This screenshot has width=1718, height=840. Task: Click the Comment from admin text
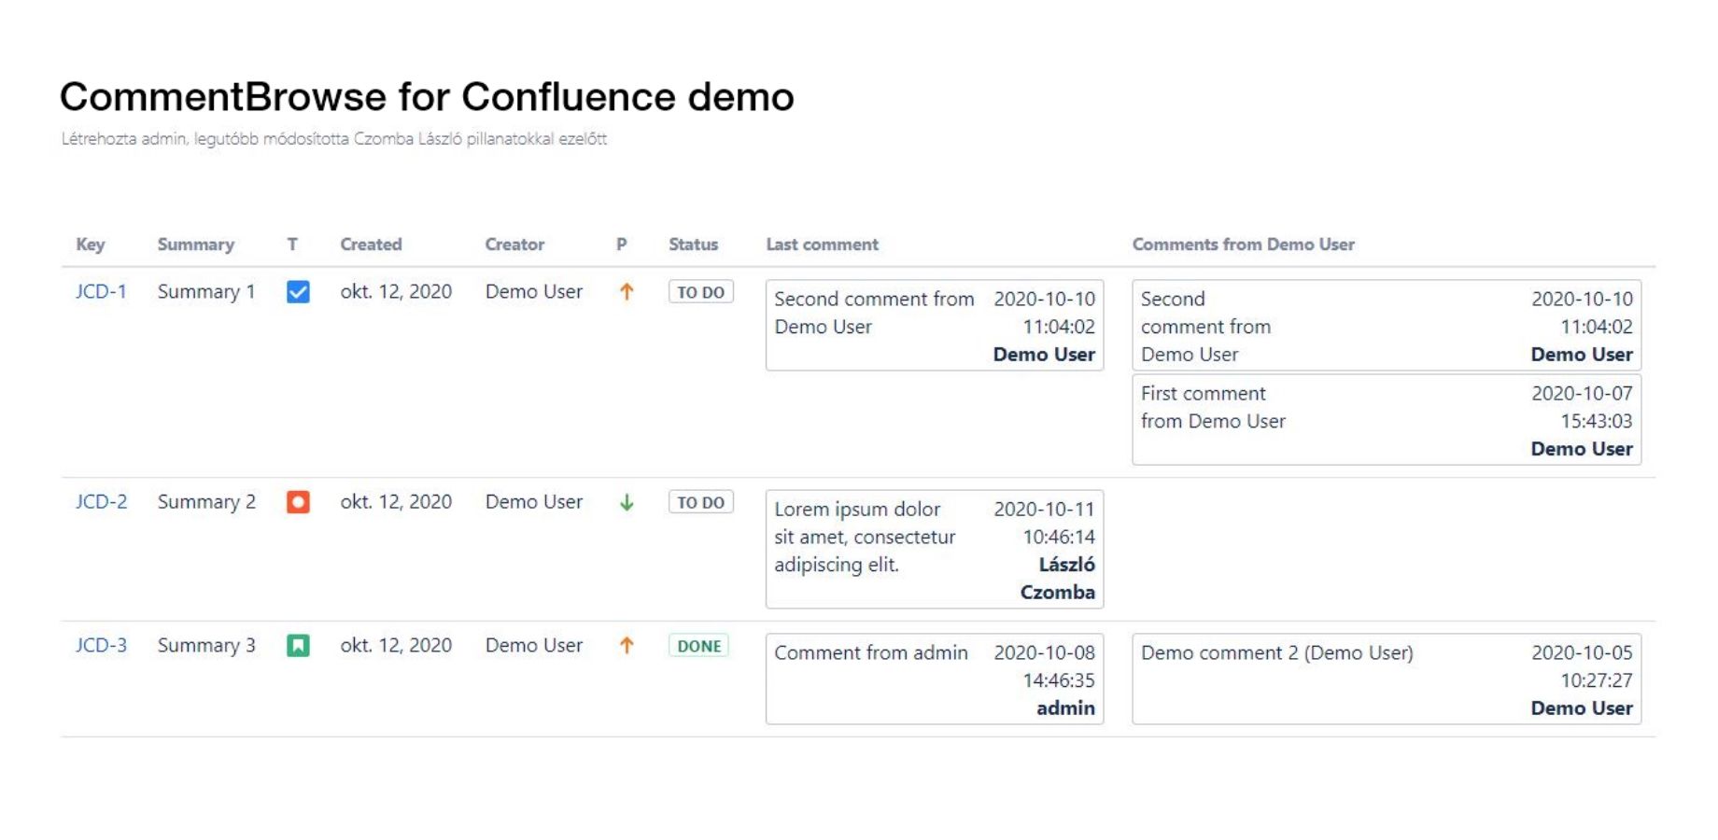(871, 652)
